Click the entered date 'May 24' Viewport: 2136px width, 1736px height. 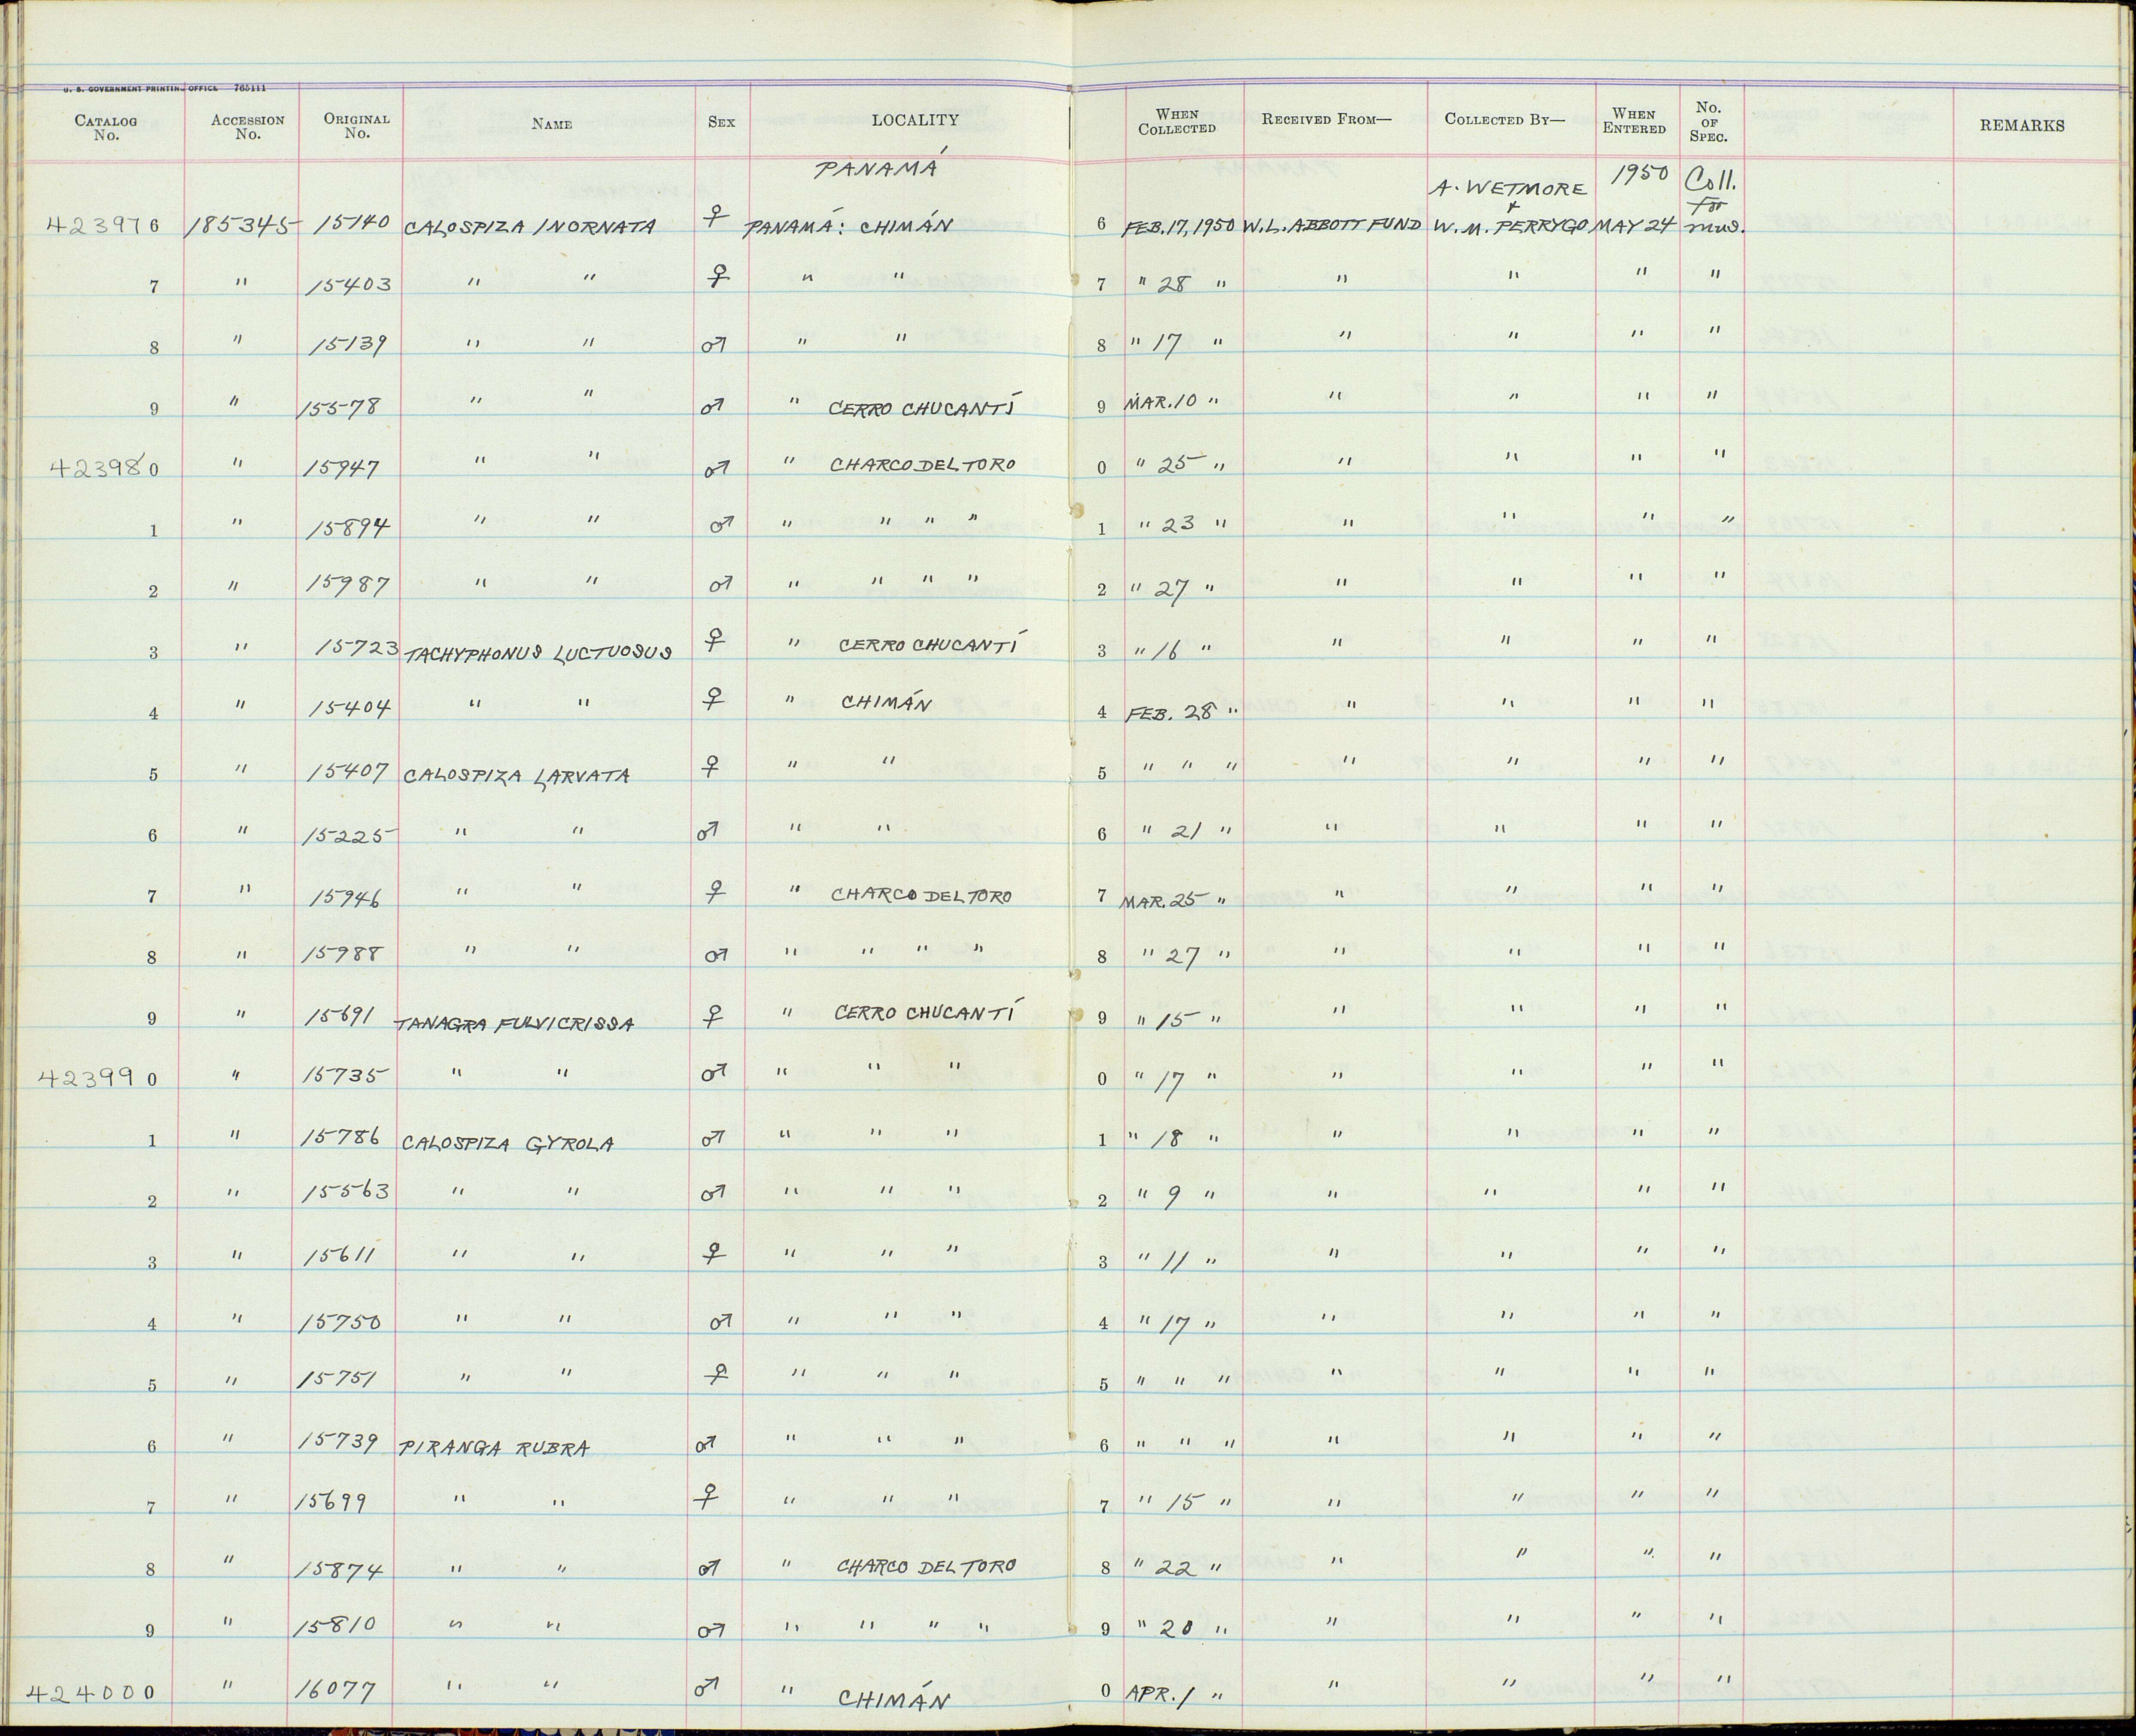(x=1636, y=225)
